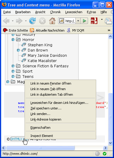114x158 pixels.
Task: Choose Link senden
Action: click(x=61, y=114)
